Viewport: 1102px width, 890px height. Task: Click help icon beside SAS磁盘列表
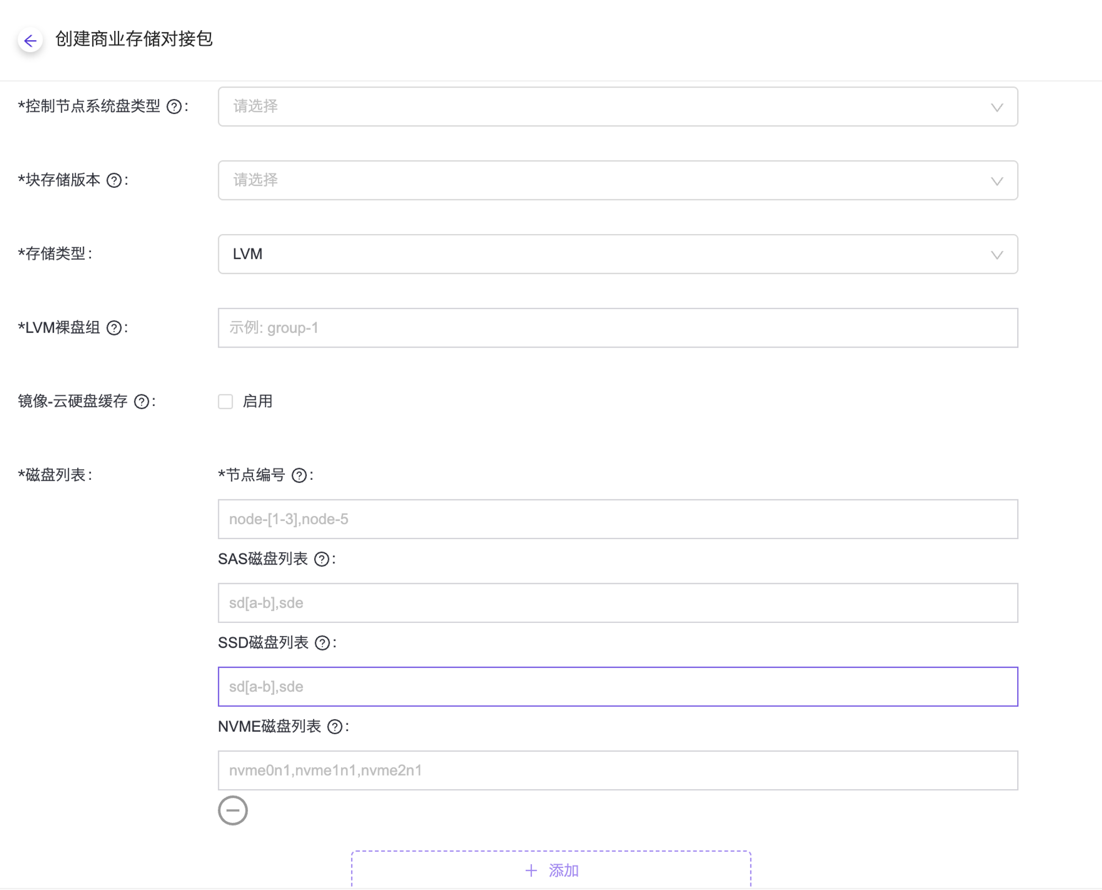click(322, 560)
